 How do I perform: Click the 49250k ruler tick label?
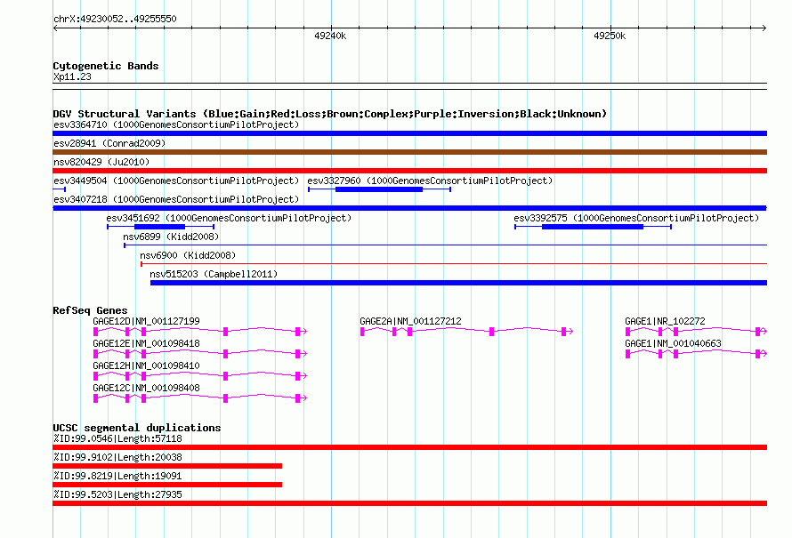(610, 36)
